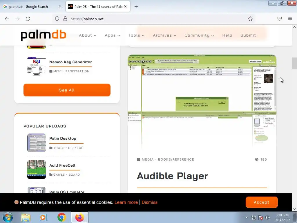The width and height of the screenshot is (297, 223).
Task: Open the tracking protection shield icon
Action: (x=57, y=19)
